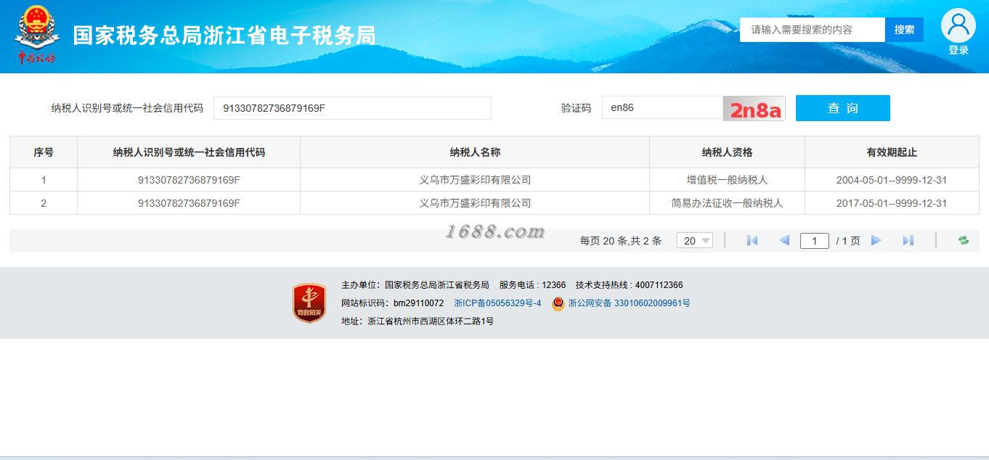989x460 pixels.
Task: Click the 搜索 button
Action: pyautogui.click(x=904, y=30)
